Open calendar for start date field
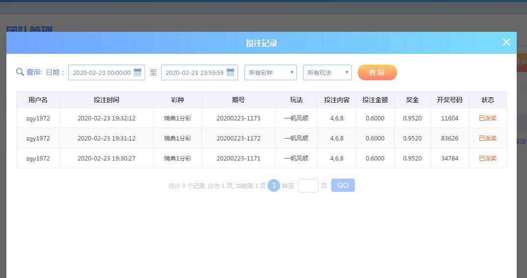Viewport: 527px width, 278px height. (x=138, y=72)
